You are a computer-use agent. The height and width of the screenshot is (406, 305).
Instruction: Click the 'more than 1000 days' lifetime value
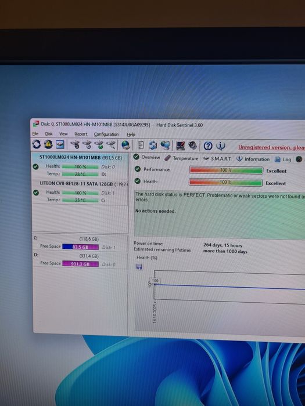[225, 251]
